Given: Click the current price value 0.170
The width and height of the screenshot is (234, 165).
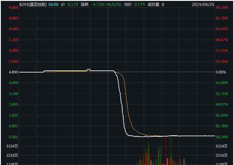Looking at the screenshot, I should 73,5.
